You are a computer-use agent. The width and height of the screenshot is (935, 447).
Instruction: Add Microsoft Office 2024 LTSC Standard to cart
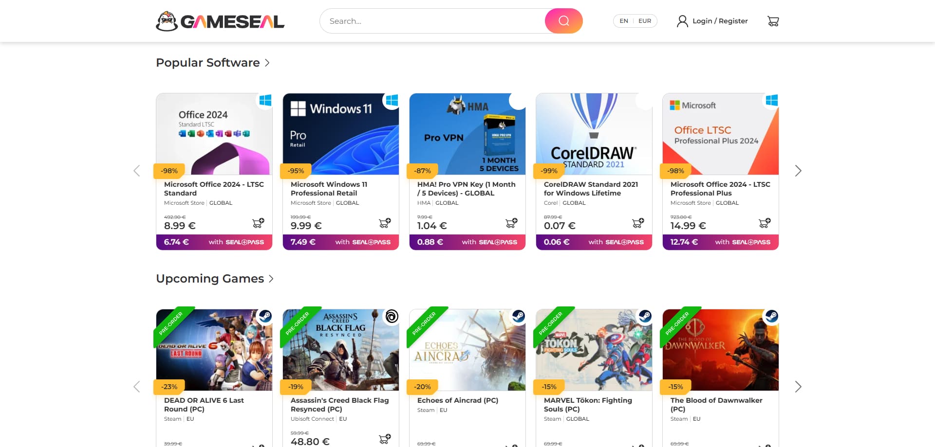pos(258,223)
